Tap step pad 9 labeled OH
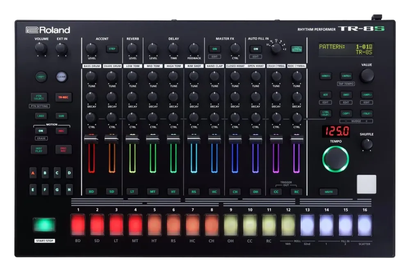Viewport: 410px width, 272px height. 230,225
